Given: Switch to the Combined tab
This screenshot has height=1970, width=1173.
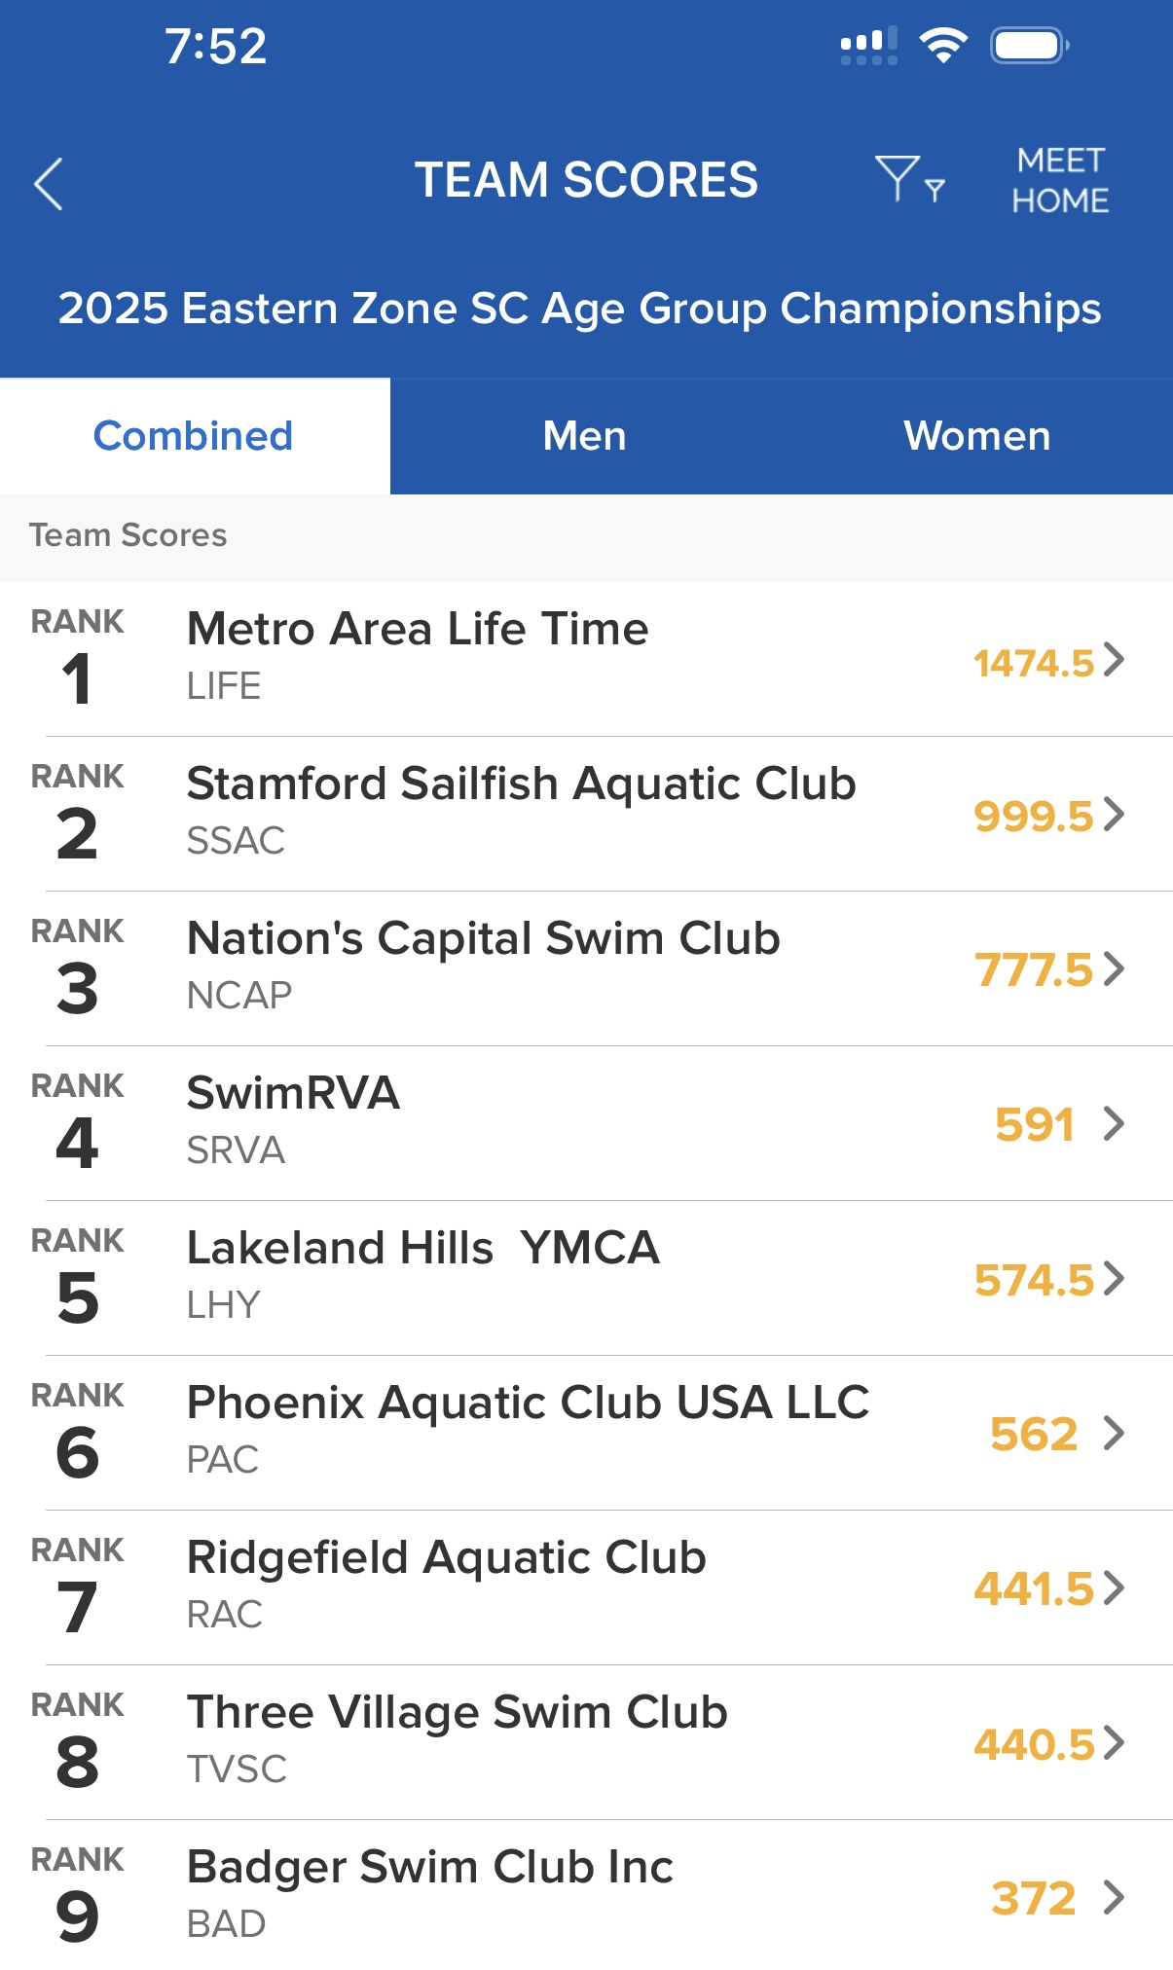Looking at the screenshot, I should [194, 436].
